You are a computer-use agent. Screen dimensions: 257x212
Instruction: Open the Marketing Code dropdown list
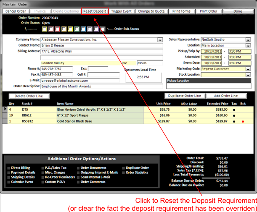point(248,69)
